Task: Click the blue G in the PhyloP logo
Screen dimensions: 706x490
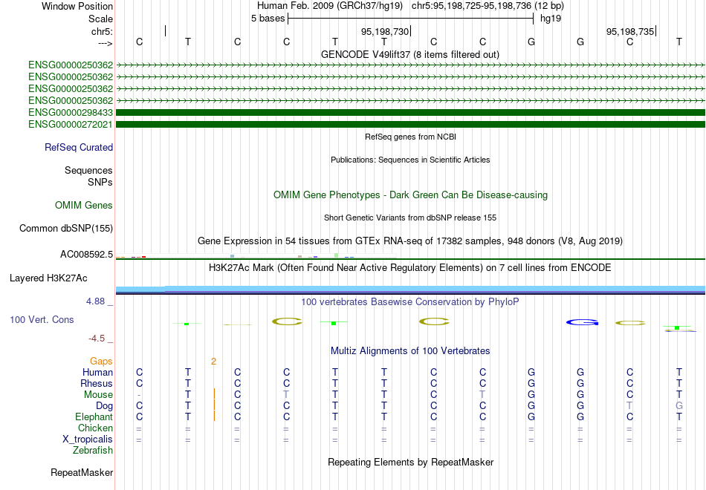Action: pyautogui.click(x=582, y=322)
